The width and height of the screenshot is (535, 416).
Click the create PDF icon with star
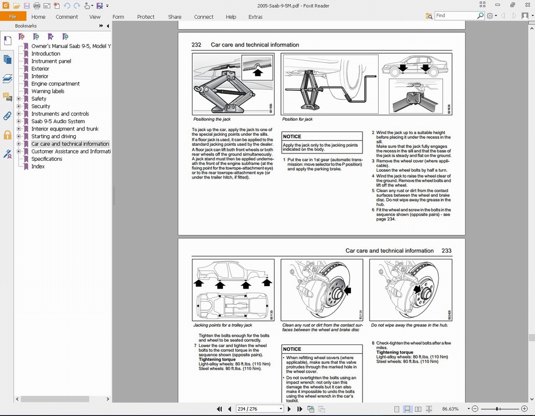[x=57, y=6]
